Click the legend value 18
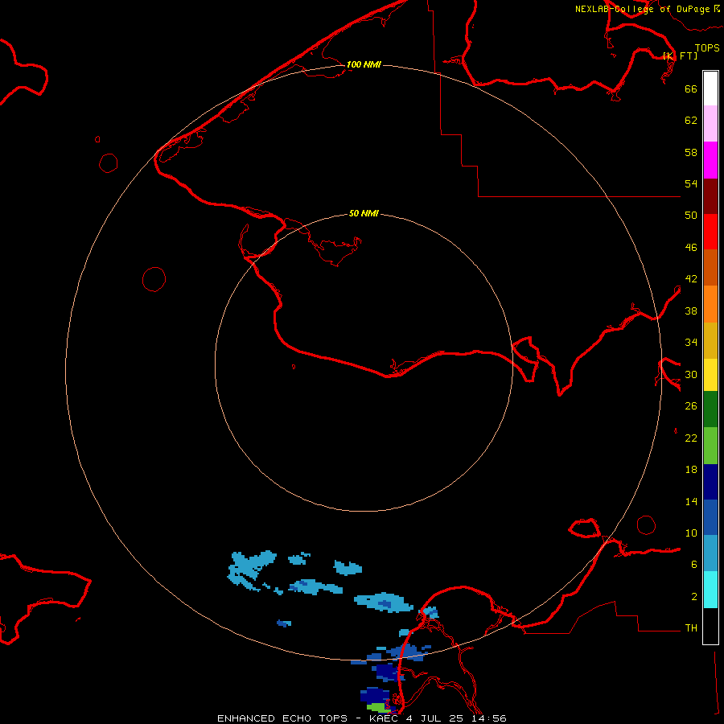This screenshot has height=724, width=724. click(691, 470)
